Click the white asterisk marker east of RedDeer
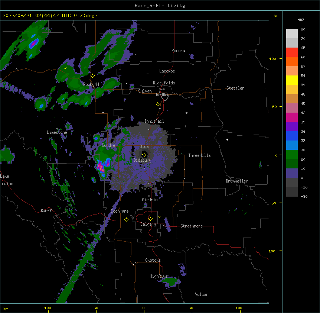Image resolution: width=320 pixels, height=313 pixels. point(186,113)
